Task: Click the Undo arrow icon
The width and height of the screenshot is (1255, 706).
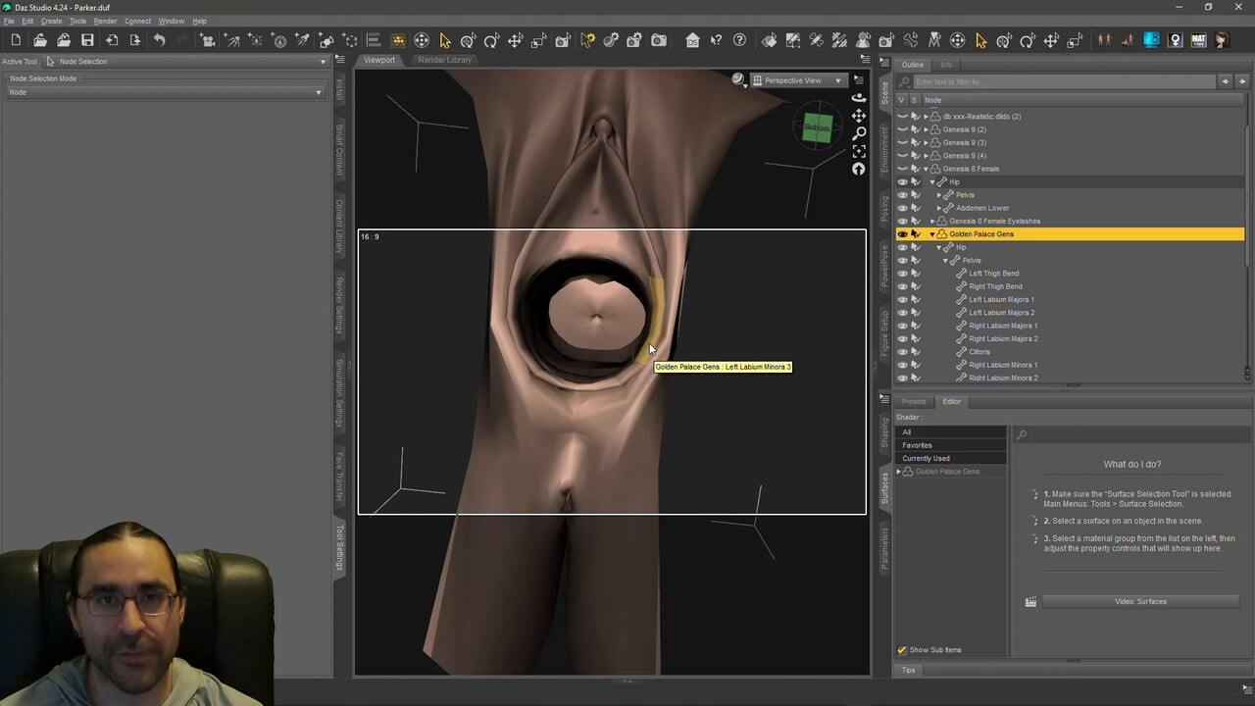Action: click(x=159, y=40)
